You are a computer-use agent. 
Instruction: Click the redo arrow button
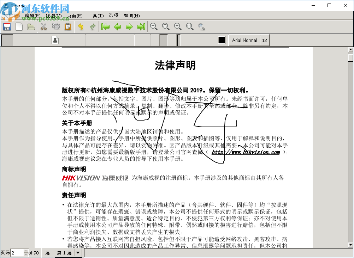coord(92,27)
